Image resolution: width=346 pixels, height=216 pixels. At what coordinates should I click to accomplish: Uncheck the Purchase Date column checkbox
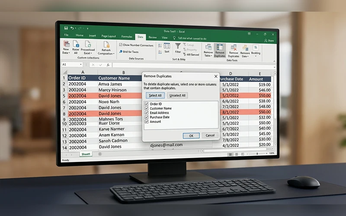(x=147, y=117)
